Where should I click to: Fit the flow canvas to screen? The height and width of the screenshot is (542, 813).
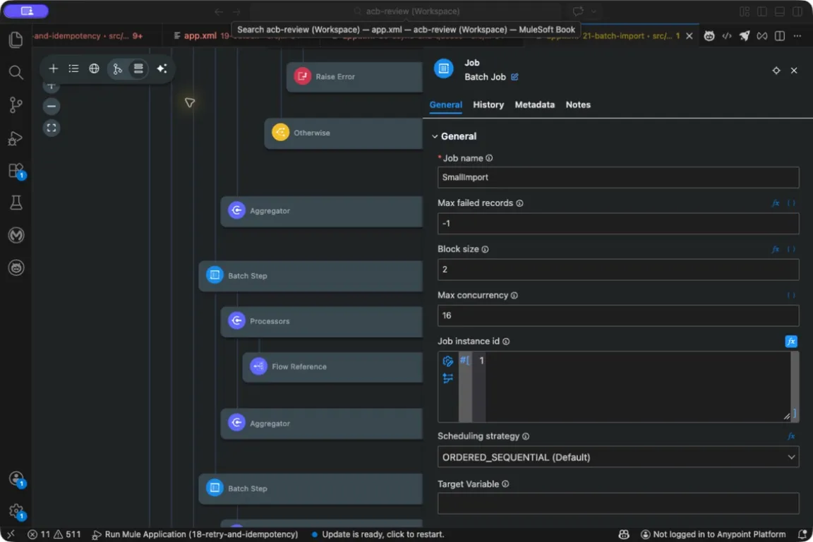coord(52,128)
